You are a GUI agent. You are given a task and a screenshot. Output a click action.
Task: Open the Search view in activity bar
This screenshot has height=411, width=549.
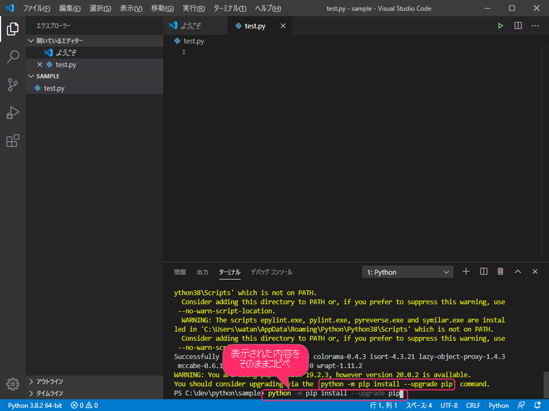tap(12, 57)
